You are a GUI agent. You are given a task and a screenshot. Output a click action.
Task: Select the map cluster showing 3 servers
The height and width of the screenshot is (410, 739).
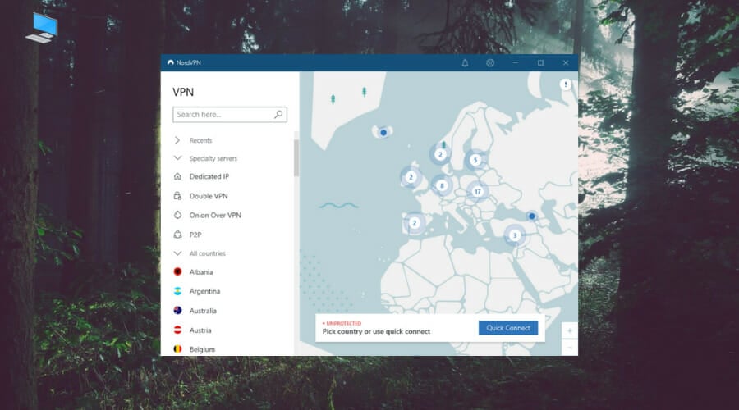coord(515,235)
